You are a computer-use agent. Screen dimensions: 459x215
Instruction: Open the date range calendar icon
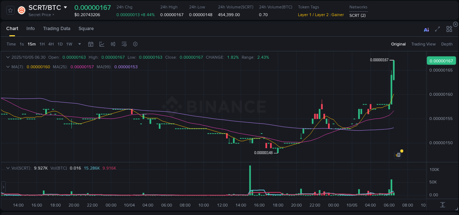[91, 44]
